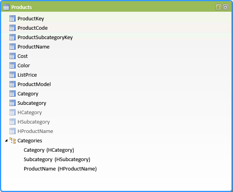
Task: Select the hidden HSubcategory column
Action: coord(34,122)
